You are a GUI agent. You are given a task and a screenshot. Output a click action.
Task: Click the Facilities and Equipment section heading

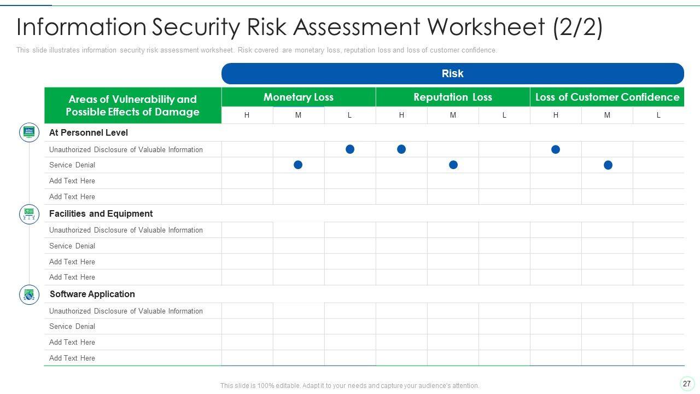(101, 213)
